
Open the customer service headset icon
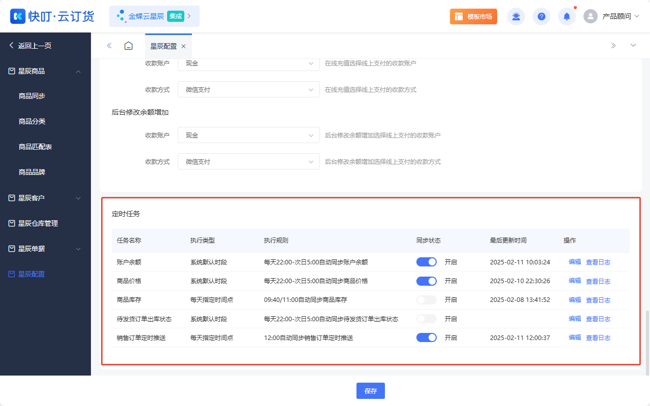click(516, 16)
